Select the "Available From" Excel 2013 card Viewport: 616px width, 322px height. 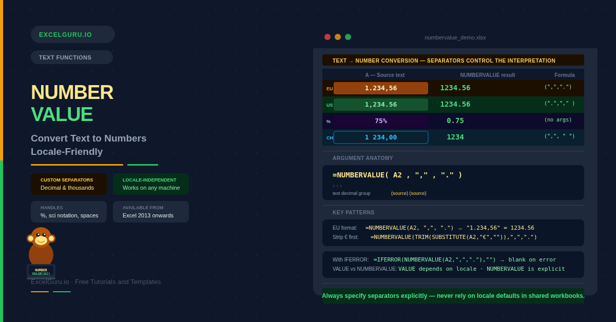coord(151,212)
